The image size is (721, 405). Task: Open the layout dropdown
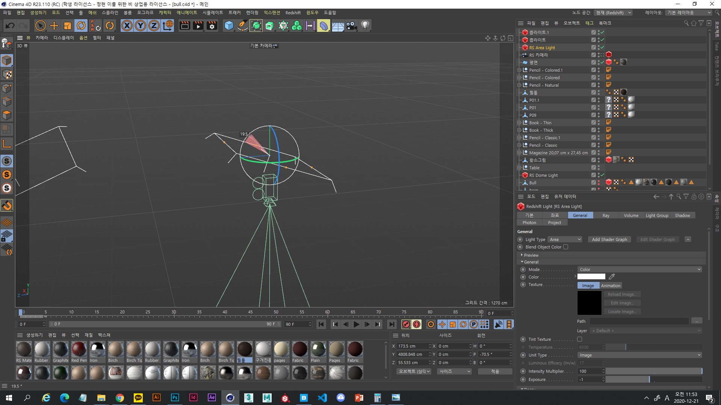point(689,13)
